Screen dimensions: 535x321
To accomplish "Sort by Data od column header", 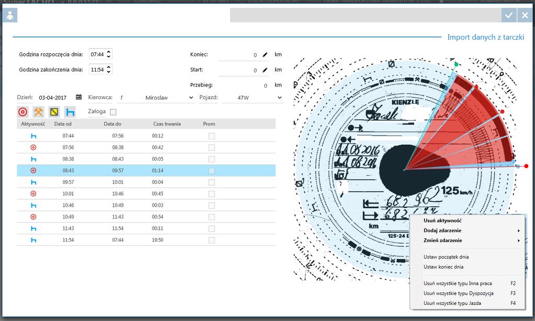I will (x=63, y=124).
